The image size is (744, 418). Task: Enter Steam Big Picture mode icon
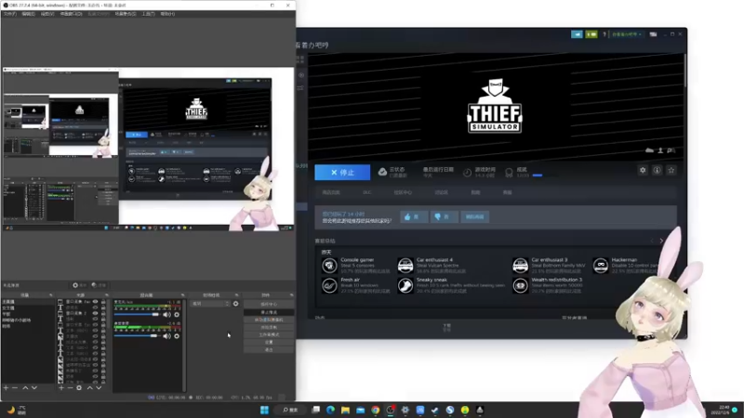pyautogui.click(x=654, y=34)
